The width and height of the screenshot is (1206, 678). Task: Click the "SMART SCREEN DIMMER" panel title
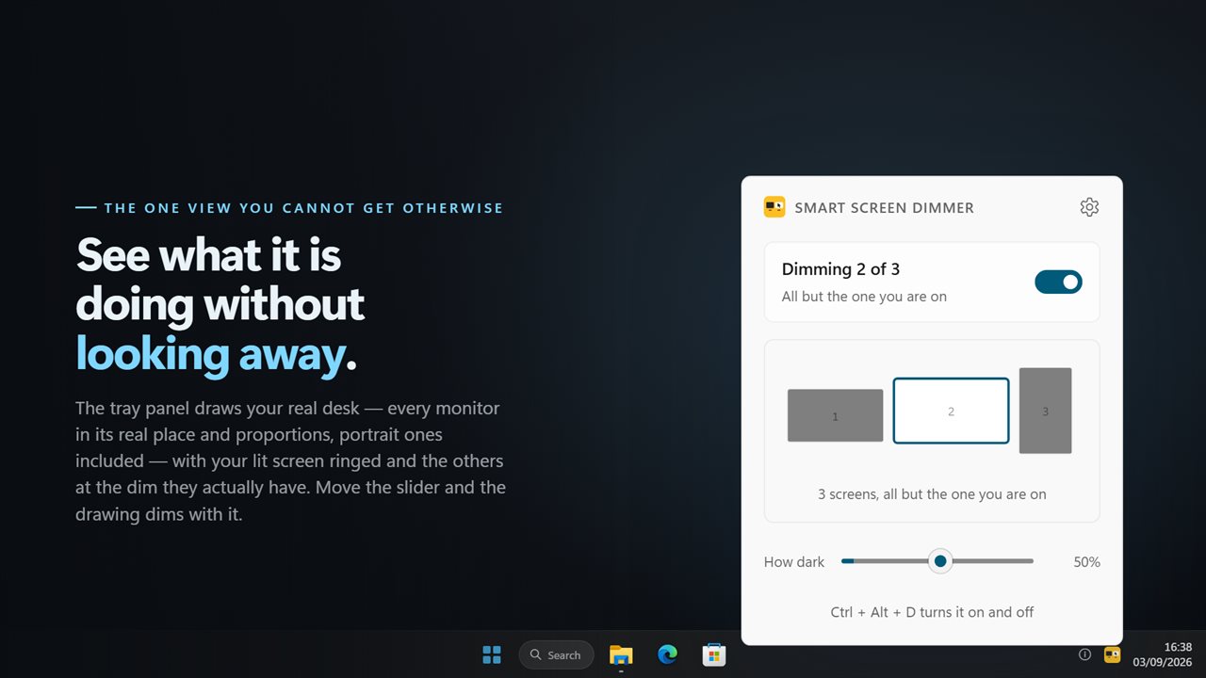pyautogui.click(x=885, y=207)
